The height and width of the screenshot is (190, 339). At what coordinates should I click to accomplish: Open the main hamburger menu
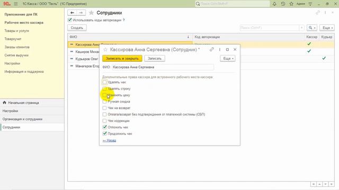click(16, 4)
